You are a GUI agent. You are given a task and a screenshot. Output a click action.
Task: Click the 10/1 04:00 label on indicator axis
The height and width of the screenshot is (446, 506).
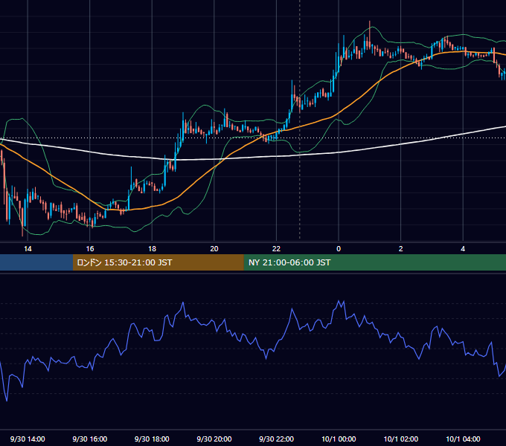pos(463,439)
